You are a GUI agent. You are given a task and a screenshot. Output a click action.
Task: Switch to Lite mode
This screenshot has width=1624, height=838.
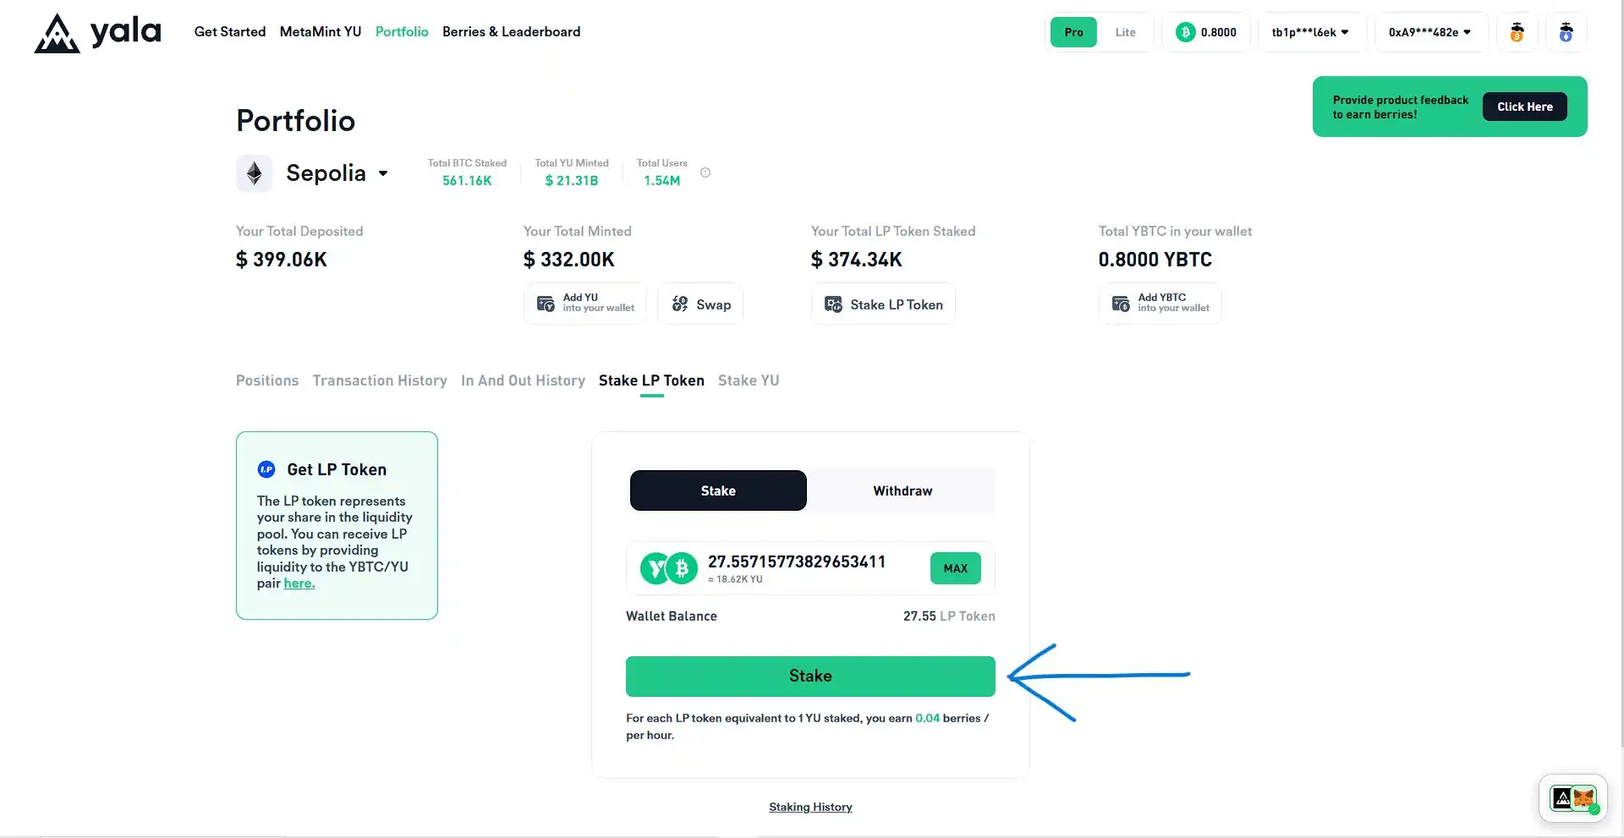click(1125, 32)
